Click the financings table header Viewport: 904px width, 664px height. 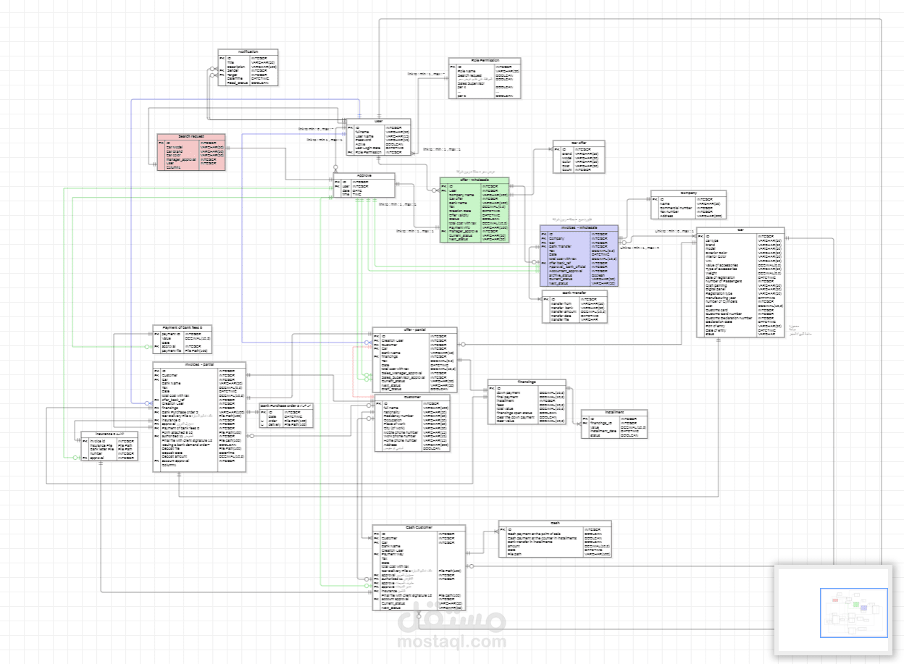point(527,382)
